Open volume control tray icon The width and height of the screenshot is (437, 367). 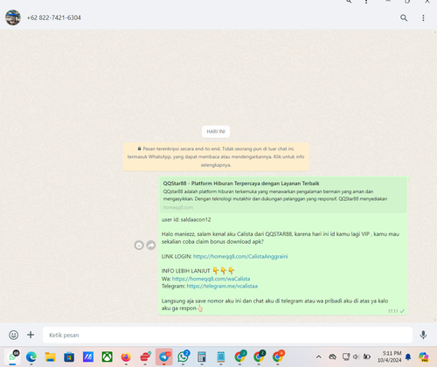[356, 357]
